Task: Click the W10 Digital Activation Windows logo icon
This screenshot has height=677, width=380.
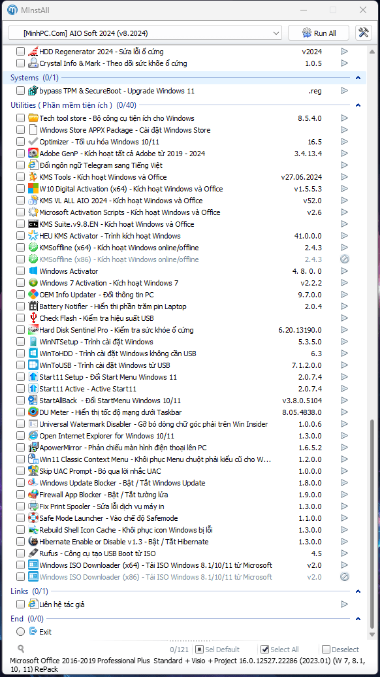Action: tap(33, 189)
